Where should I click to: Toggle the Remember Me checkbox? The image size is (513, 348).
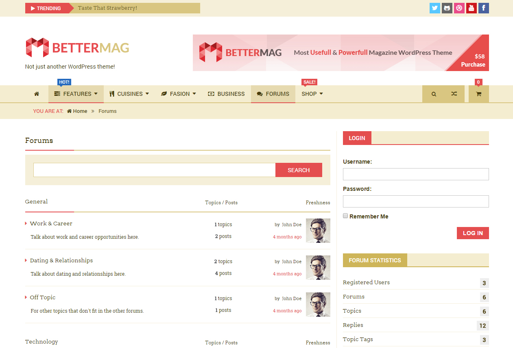[345, 216]
